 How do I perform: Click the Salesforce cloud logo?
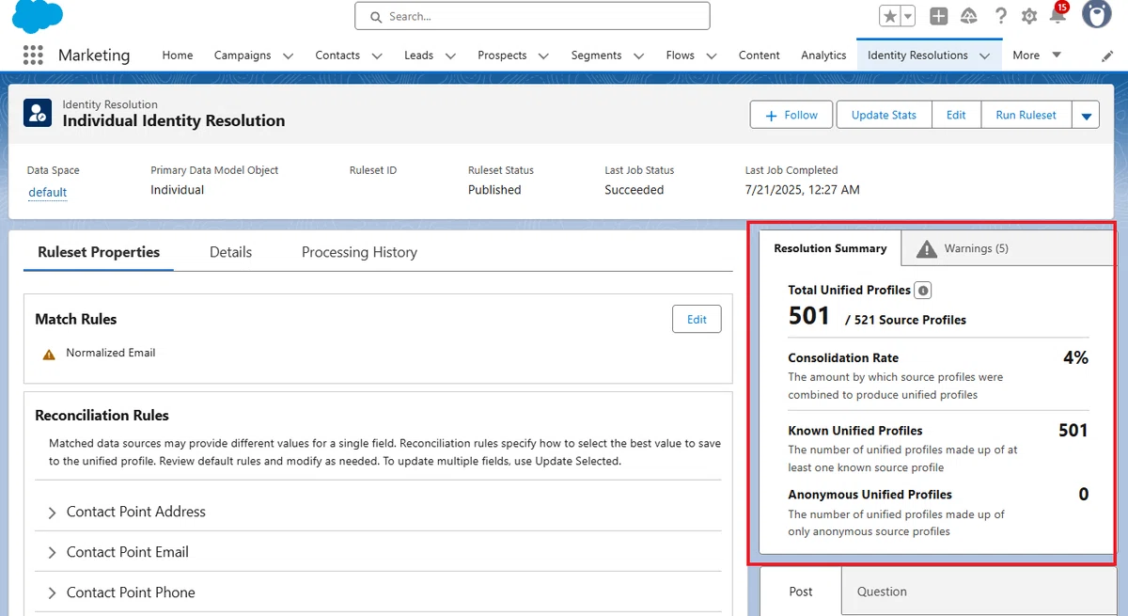(39, 16)
